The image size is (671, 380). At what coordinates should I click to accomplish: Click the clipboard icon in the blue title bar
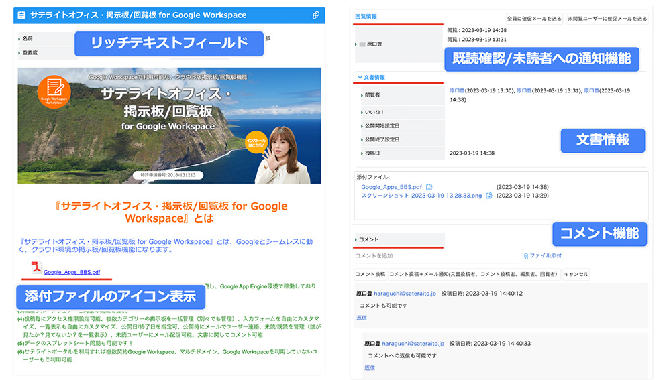pyautogui.click(x=21, y=15)
